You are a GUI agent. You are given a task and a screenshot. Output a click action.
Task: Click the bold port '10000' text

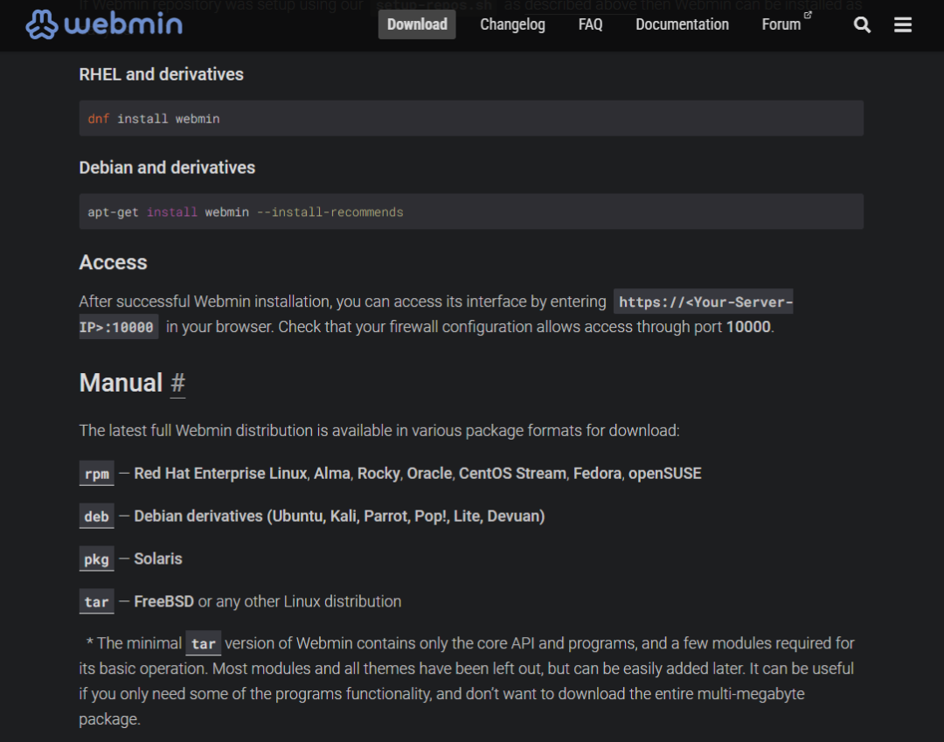pyautogui.click(x=748, y=327)
